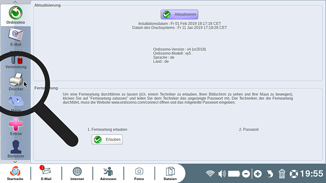Go to Startseite in bottom bar
This screenshot has height=183, width=326.
[15, 173]
